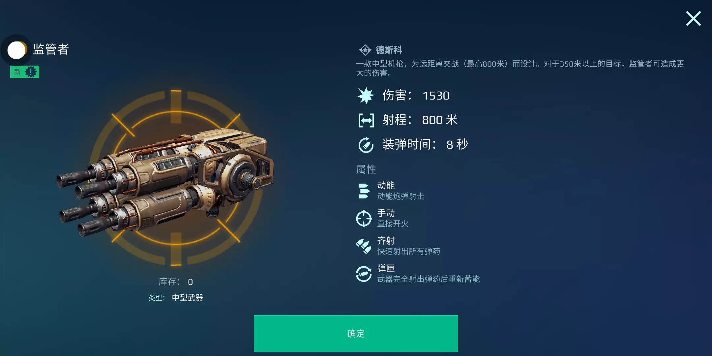Click the weapon description paragraph
The width and height of the screenshot is (712, 356).
(x=520, y=68)
